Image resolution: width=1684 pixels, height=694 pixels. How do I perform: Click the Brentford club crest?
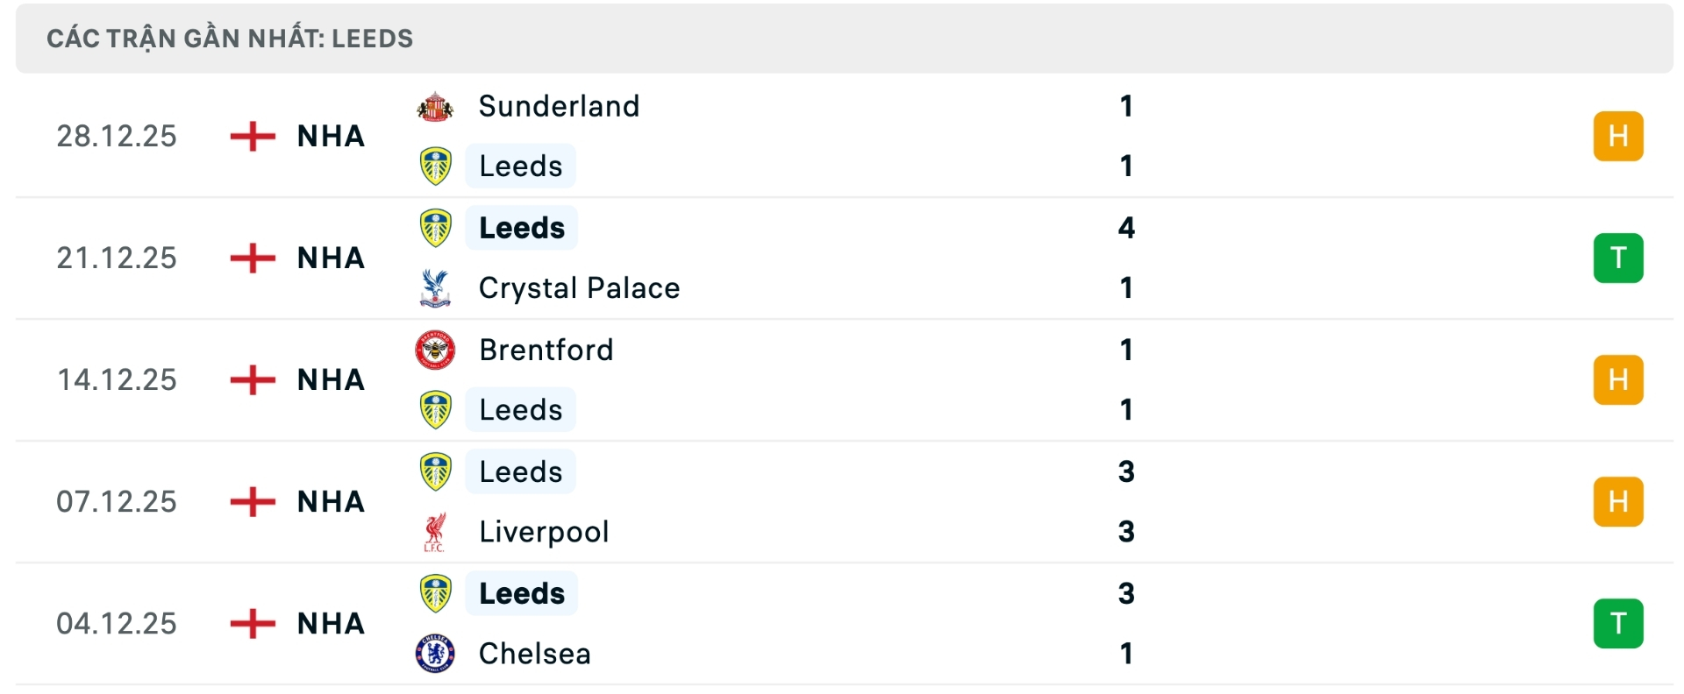click(436, 349)
